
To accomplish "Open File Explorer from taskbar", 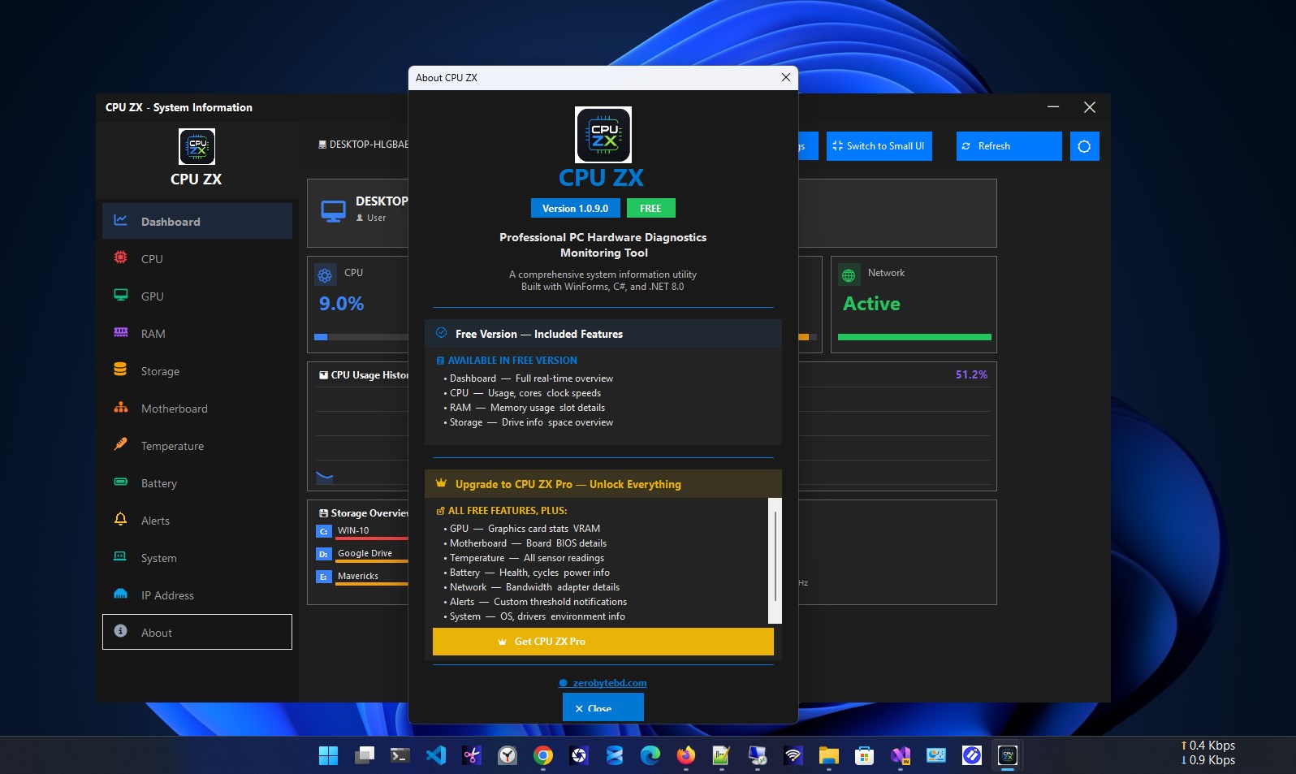I will click(828, 755).
